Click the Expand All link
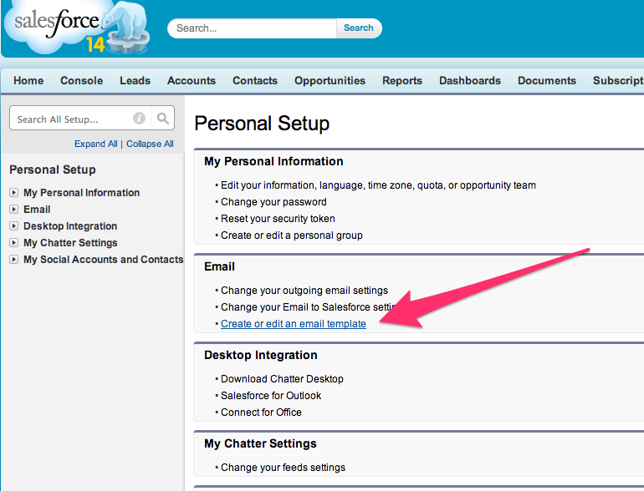Image resolution: width=644 pixels, height=491 pixels. point(95,144)
